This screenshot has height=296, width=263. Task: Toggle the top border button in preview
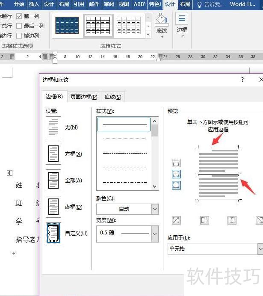click(176, 163)
